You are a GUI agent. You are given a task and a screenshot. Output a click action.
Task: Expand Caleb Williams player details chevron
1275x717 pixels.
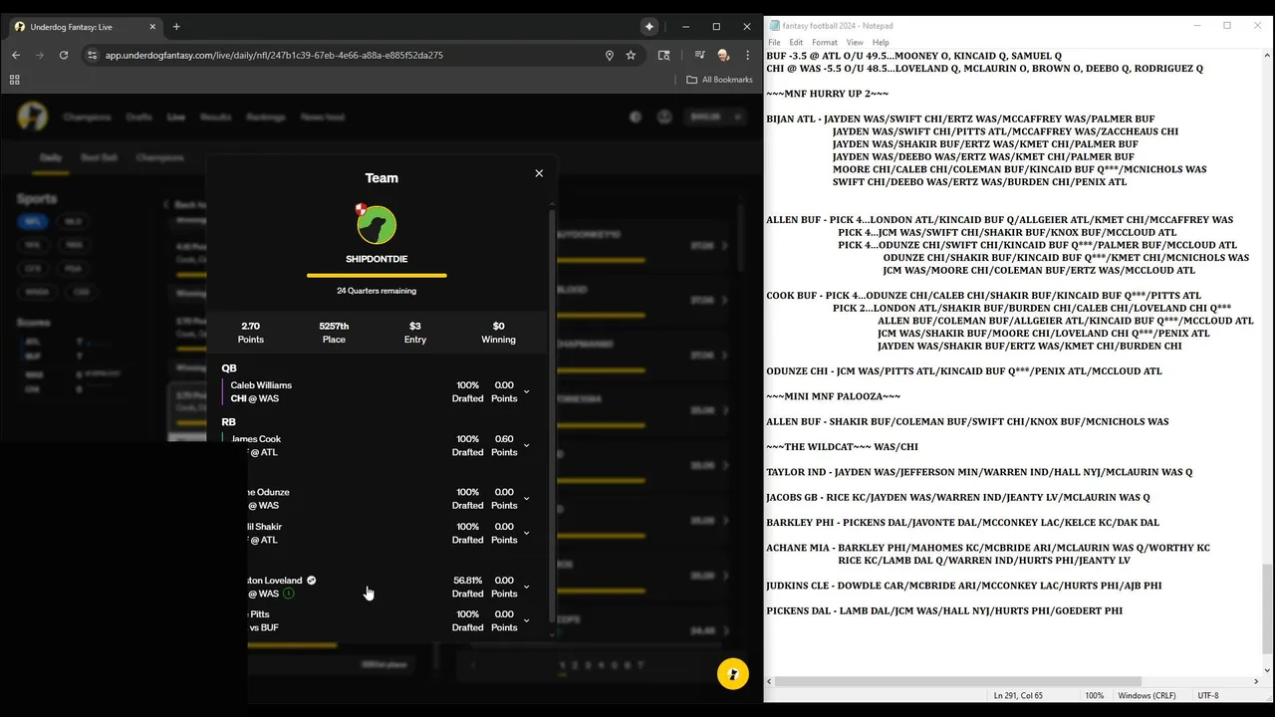(527, 391)
